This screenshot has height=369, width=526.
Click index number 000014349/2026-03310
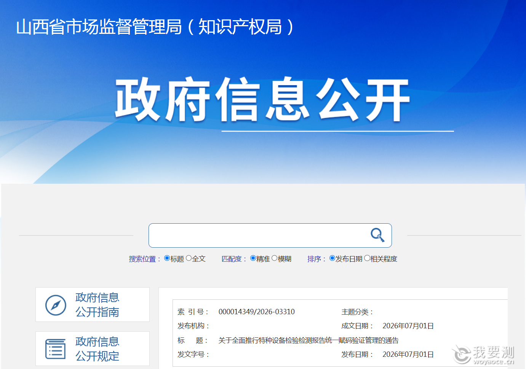(256, 312)
